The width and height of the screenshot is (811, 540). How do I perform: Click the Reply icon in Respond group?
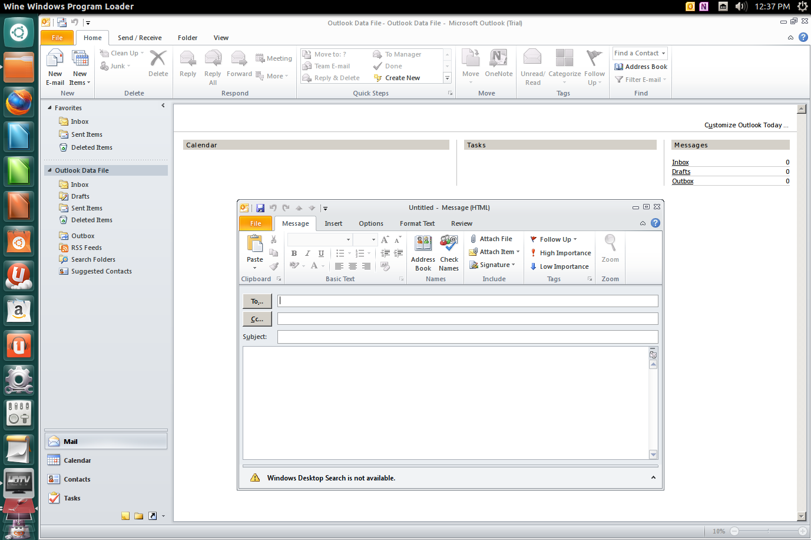tap(188, 58)
